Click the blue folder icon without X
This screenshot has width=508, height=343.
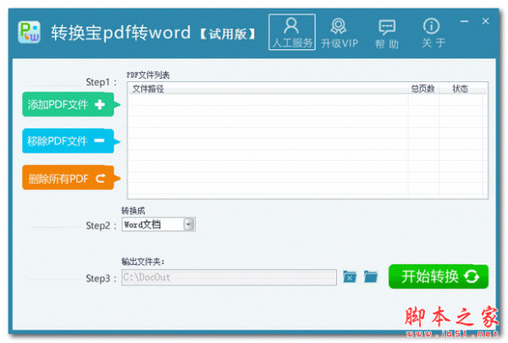(371, 277)
